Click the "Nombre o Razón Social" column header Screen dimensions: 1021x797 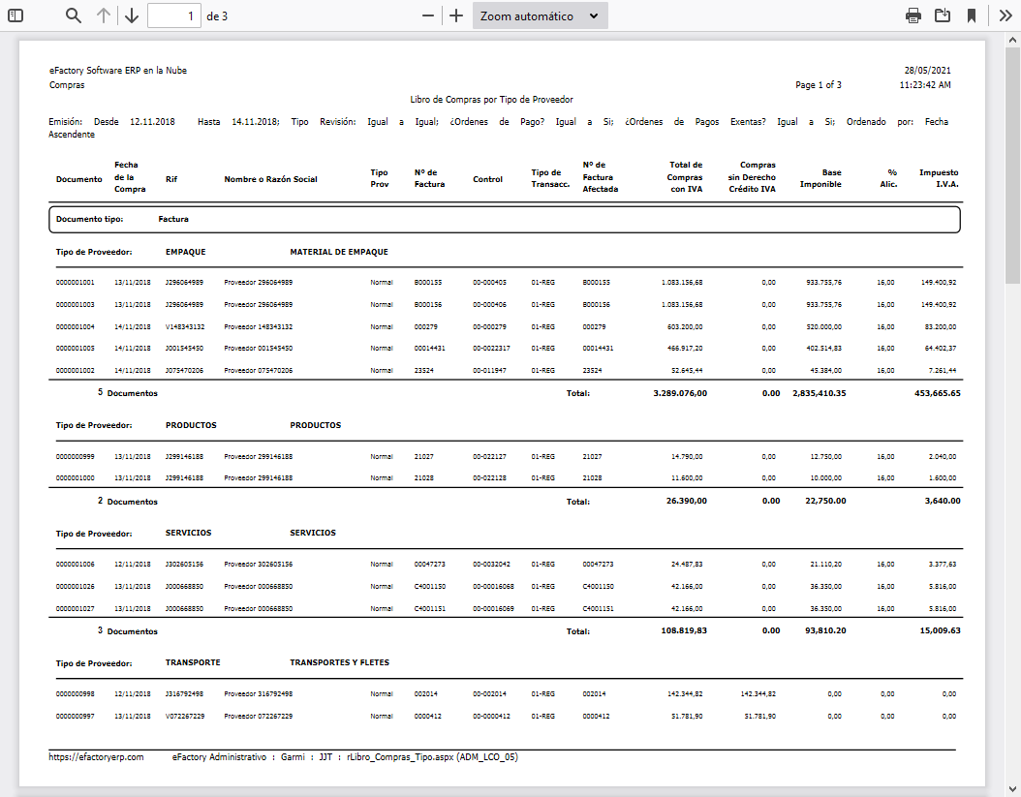click(270, 179)
